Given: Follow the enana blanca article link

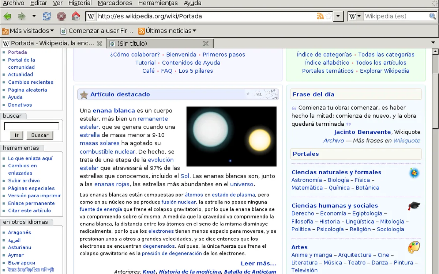Looking at the screenshot, I should coord(114,110).
